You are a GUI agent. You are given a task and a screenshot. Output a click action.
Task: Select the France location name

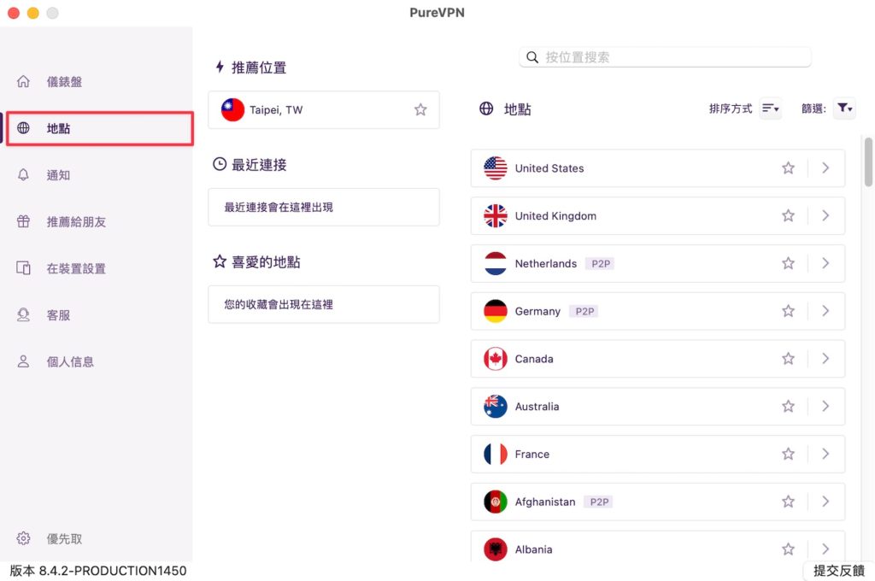tap(531, 455)
